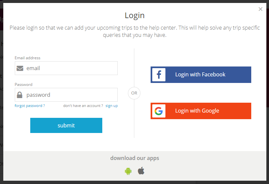Click the 'Email address' field label
Screen dimensions: 269x184
tap(27, 58)
